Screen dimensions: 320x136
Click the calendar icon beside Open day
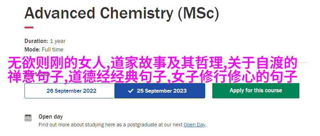click(x=28, y=118)
